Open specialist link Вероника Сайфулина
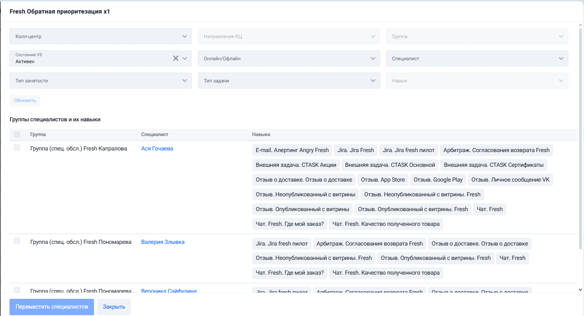 tap(169, 291)
